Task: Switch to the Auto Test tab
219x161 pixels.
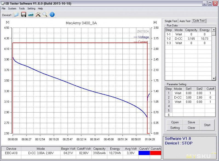Action: pos(185,21)
